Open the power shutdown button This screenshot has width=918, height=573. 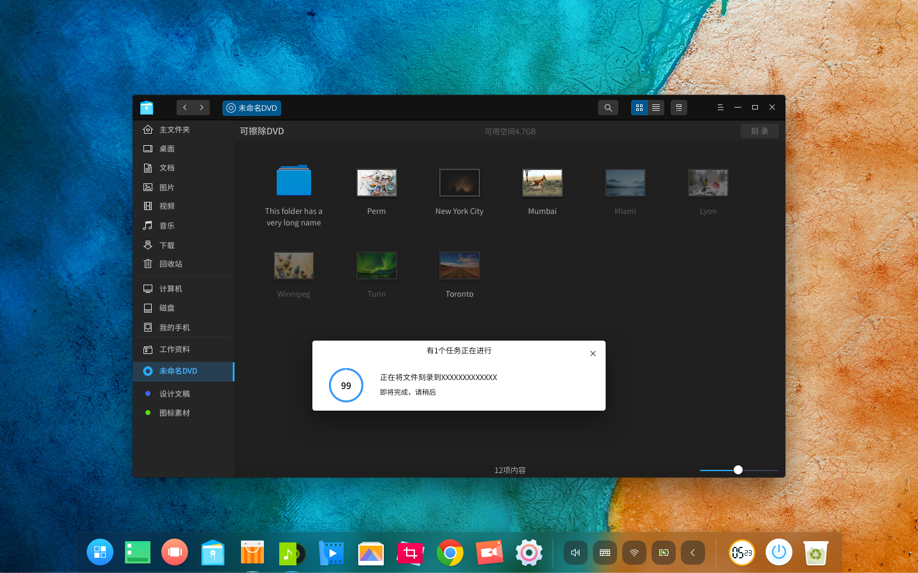pyautogui.click(x=779, y=552)
